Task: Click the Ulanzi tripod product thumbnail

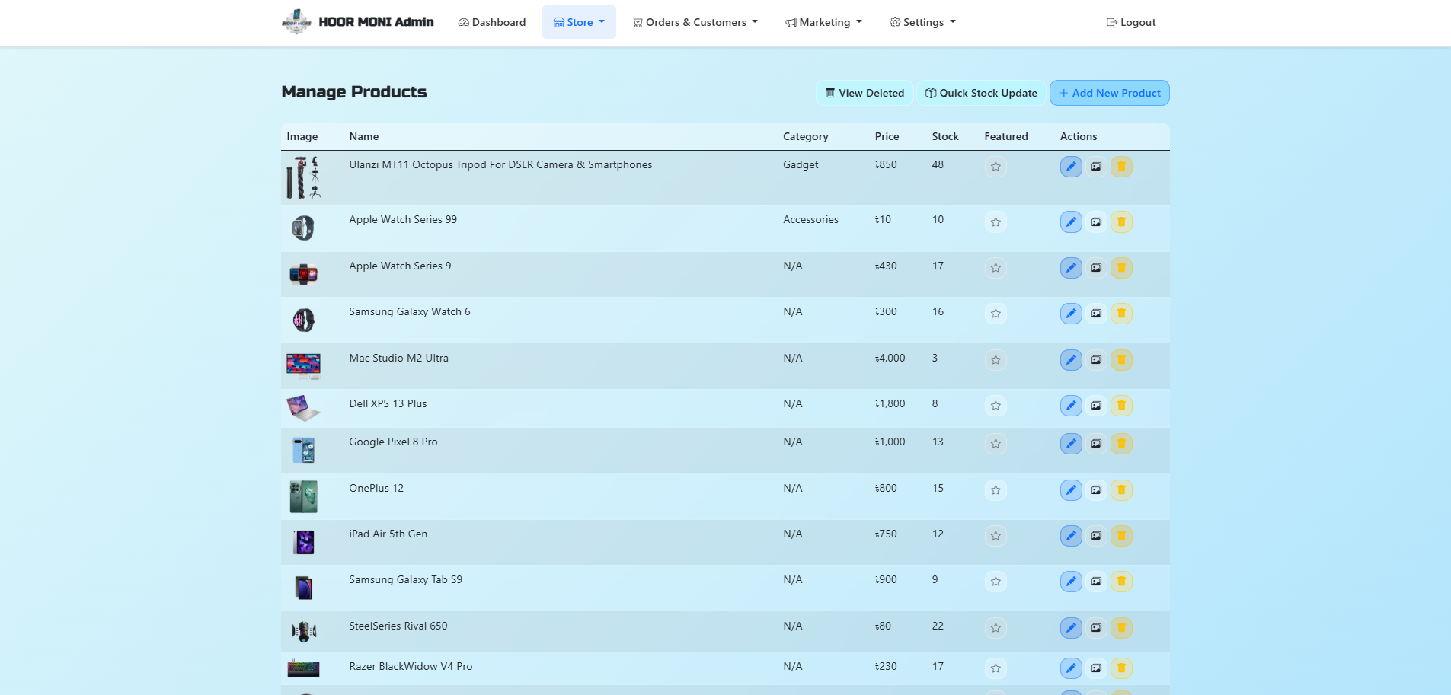Action: pyautogui.click(x=303, y=177)
